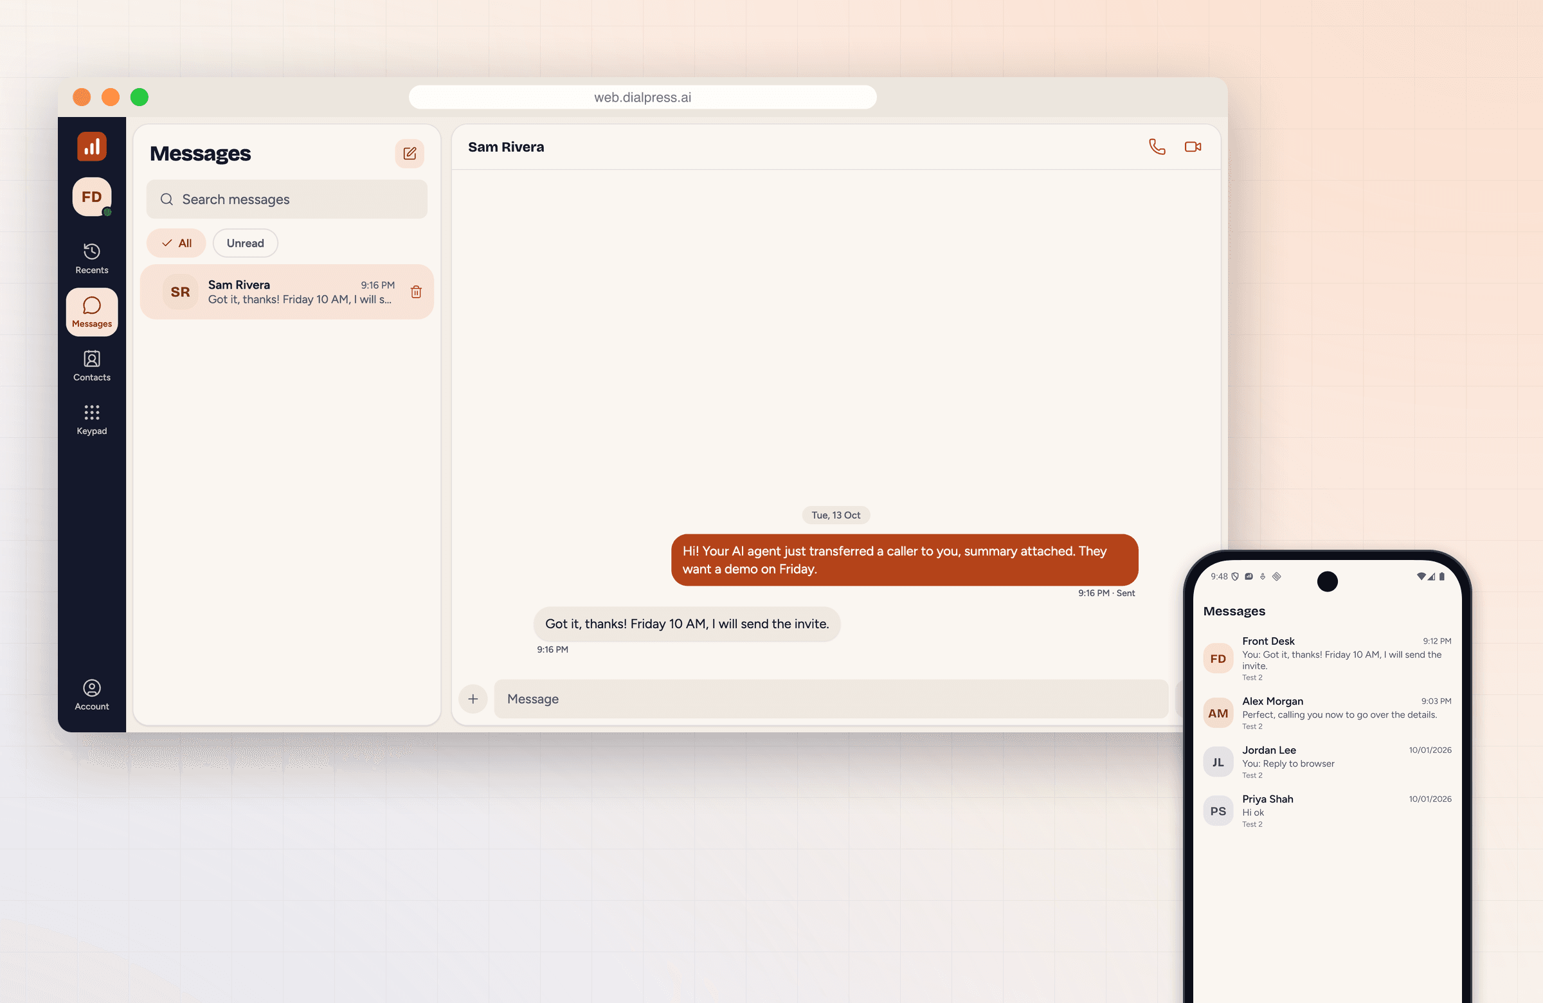Image resolution: width=1543 pixels, height=1003 pixels.
Task: Select the All filter chip
Action: [176, 243]
